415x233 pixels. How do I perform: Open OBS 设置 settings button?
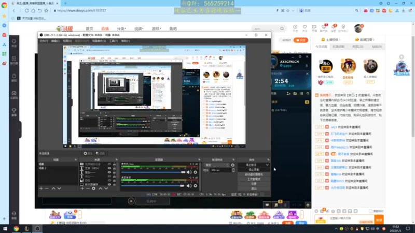tap(254, 184)
